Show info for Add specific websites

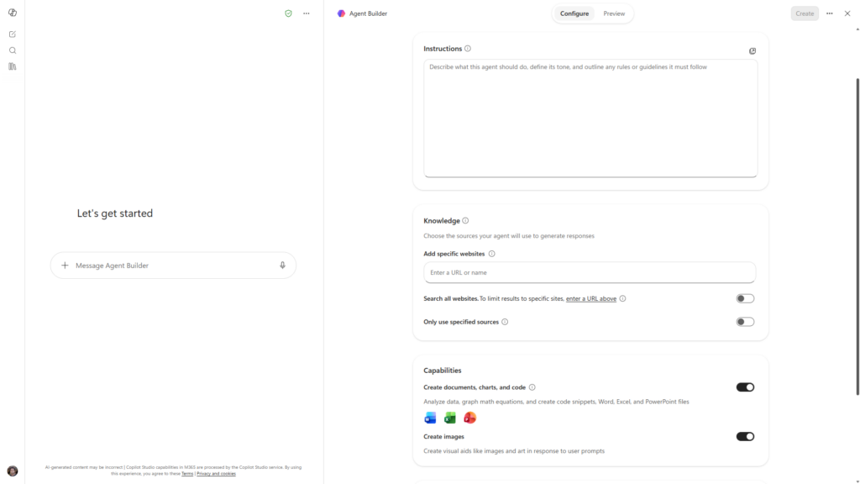pyautogui.click(x=492, y=254)
